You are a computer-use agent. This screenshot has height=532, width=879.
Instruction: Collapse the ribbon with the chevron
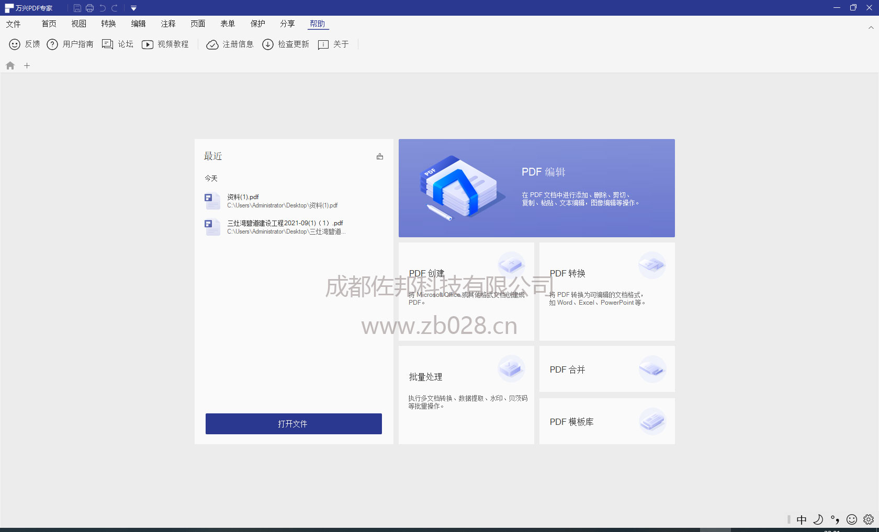point(871,28)
